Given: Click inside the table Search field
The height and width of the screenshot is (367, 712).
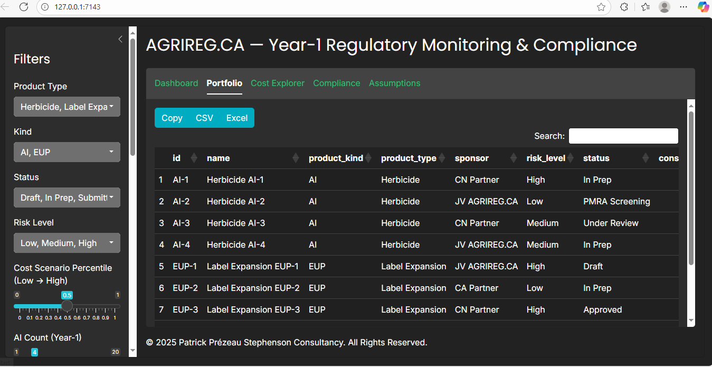Looking at the screenshot, I should coord(623,136).
